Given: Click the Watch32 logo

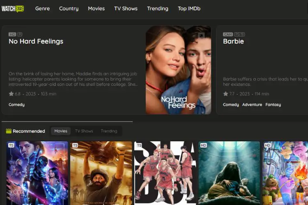Looking at the screenshot, I should click(13, 9).
